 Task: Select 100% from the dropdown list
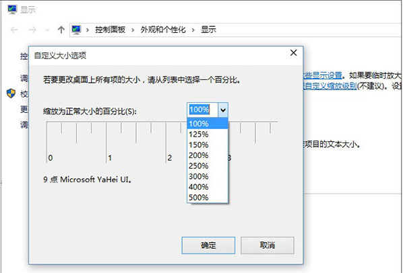208,124
